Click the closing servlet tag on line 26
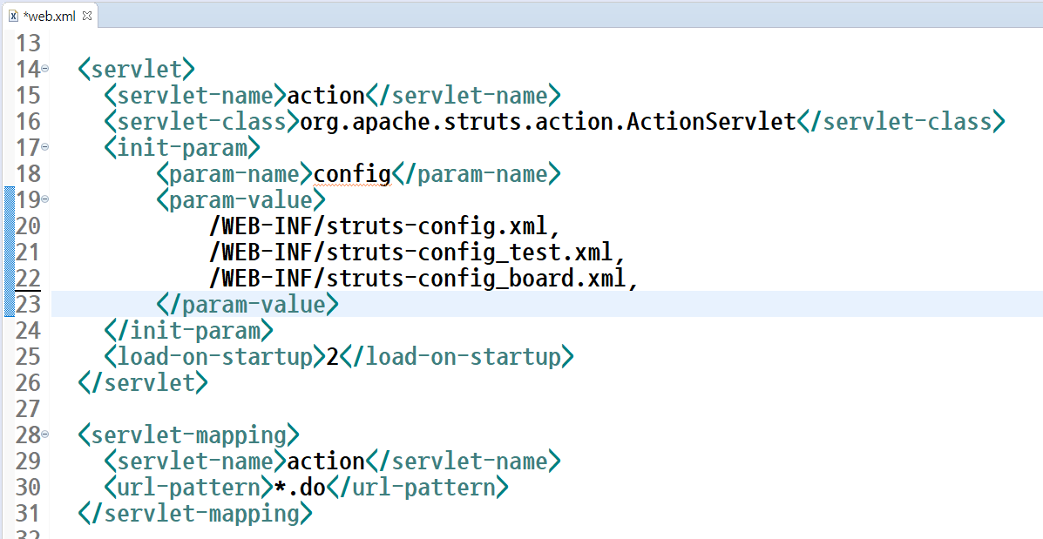 142,382
